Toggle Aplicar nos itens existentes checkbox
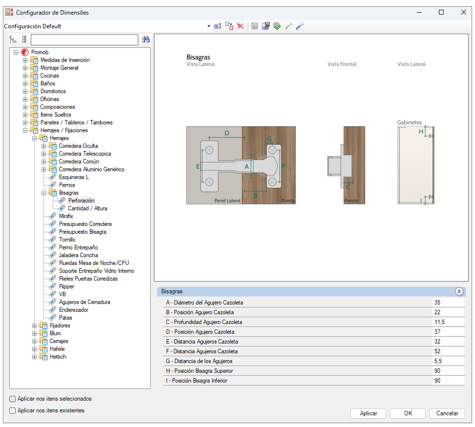Screen dimensions: 475x427 click(x=12, y=411)
